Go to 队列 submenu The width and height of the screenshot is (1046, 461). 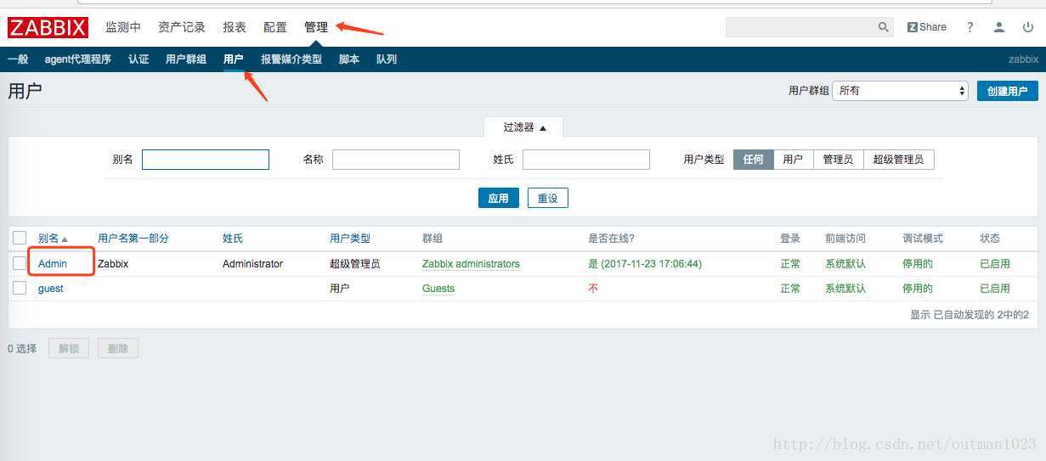387,59
